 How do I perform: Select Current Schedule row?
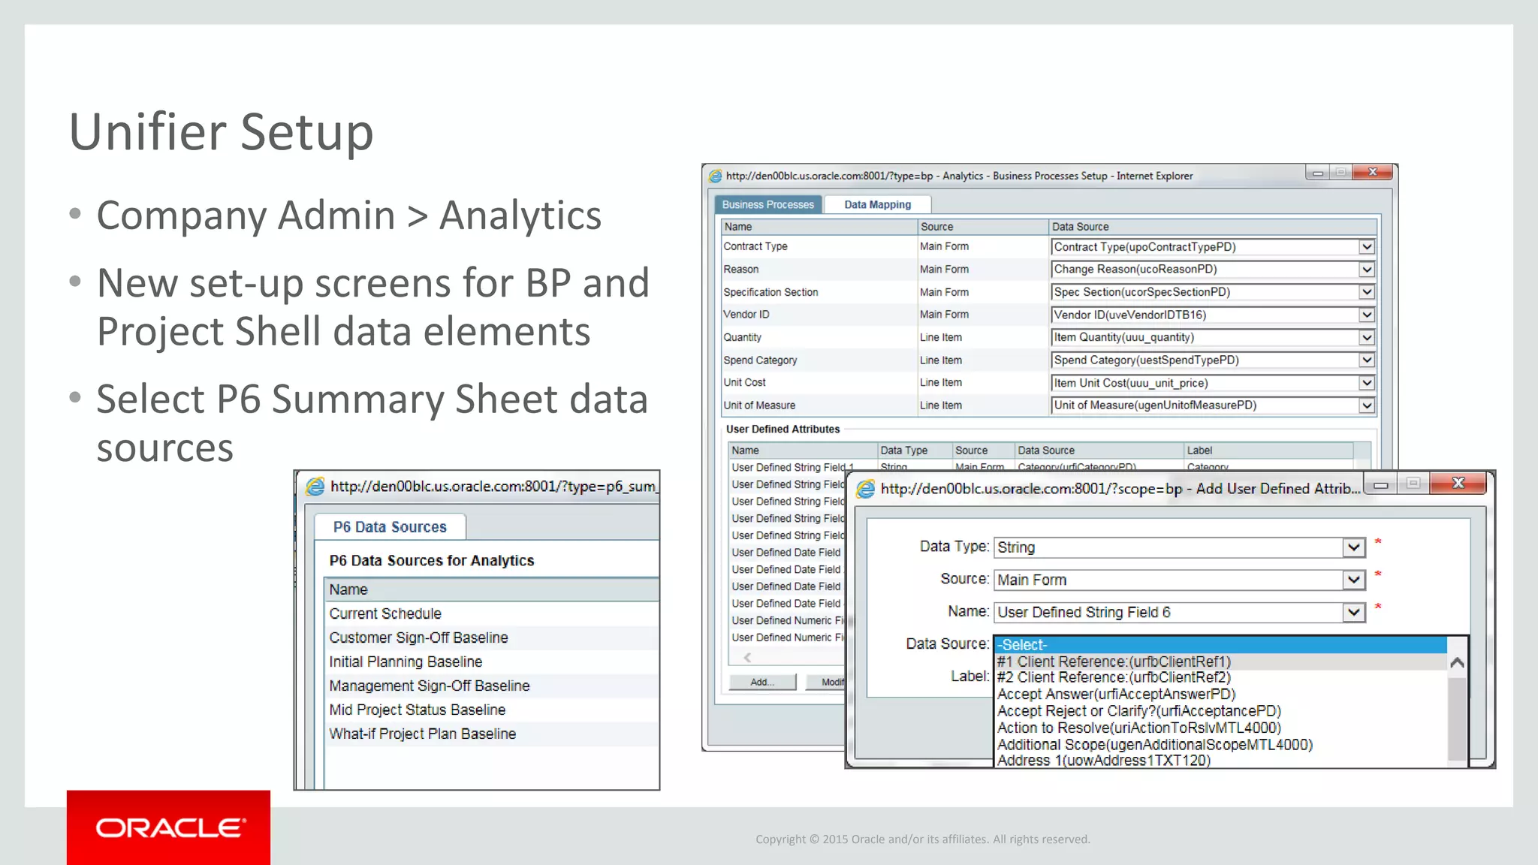(492, 613)
